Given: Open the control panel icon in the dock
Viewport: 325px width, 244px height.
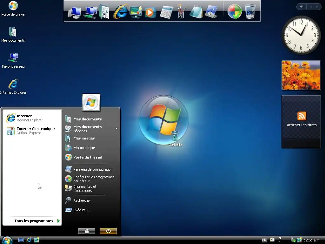Looking at the screenshot, I should 211,12.
